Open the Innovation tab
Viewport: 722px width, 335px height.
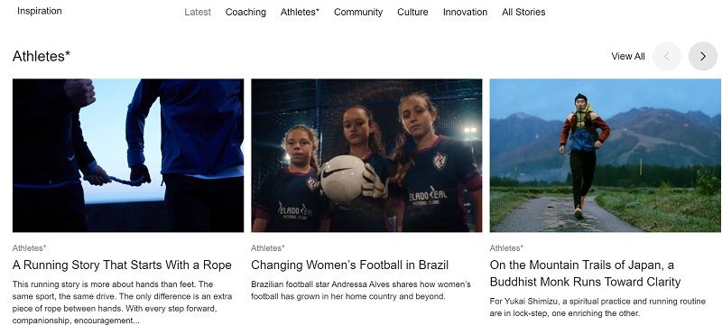click(465, 12)
